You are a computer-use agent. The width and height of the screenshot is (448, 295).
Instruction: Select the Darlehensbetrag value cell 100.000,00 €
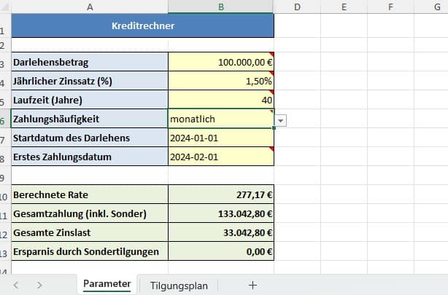click(x=220, y=63)
